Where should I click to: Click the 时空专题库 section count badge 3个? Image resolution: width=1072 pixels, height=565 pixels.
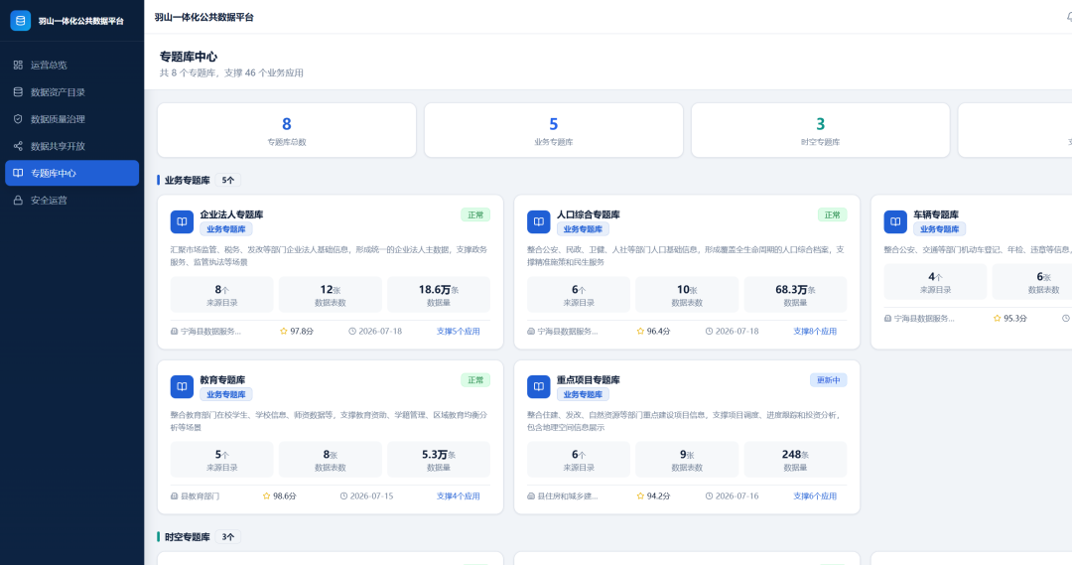(x=227, y=537)
